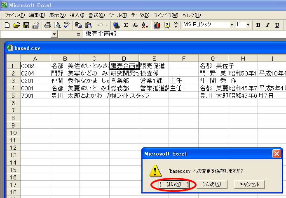The width and height of the screenshot is (286, 198).
Task: Click the New workbook icon
Action: coord(7,25)
